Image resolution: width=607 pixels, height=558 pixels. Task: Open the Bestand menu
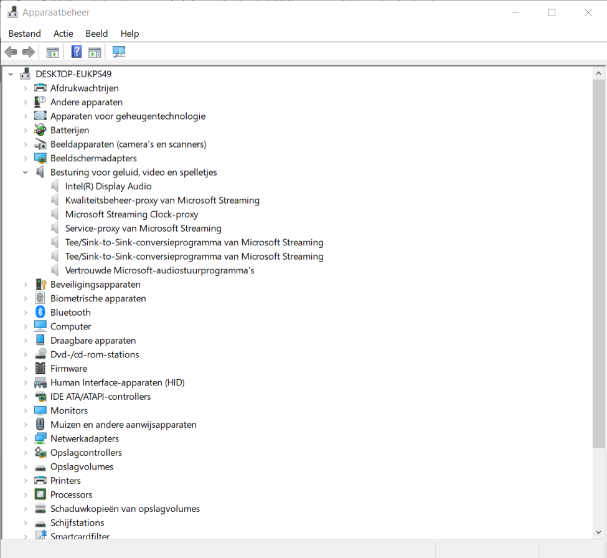25,34
